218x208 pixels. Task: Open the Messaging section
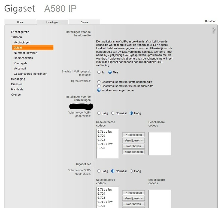coord(18,79)
